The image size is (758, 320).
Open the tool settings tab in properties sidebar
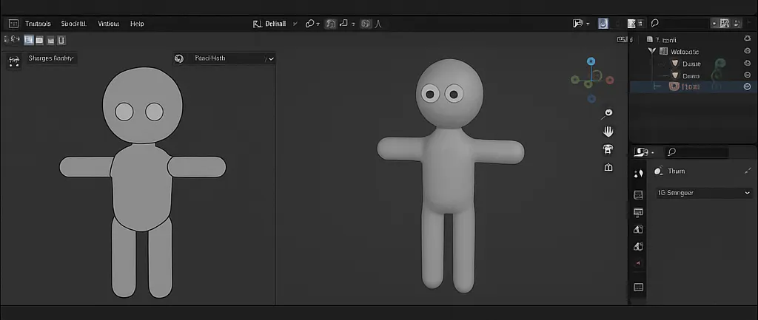tap(639, 174)
